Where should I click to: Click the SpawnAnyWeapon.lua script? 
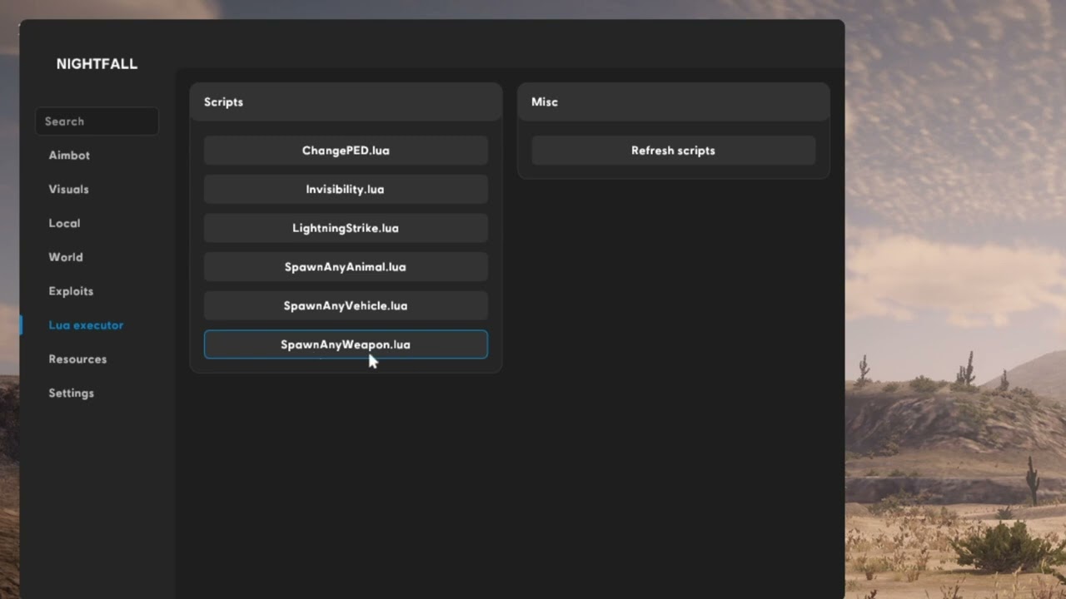[346, 344]
